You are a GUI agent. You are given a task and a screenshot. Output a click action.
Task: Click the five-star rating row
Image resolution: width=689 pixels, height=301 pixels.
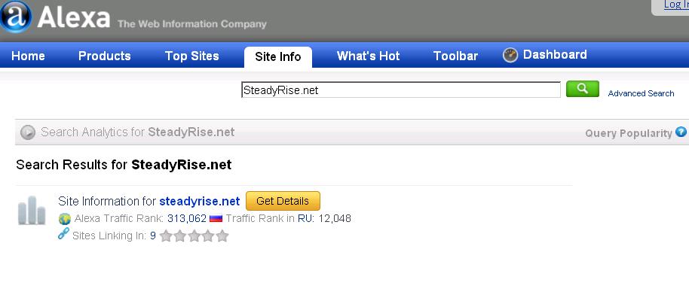(x=194, y=236)
